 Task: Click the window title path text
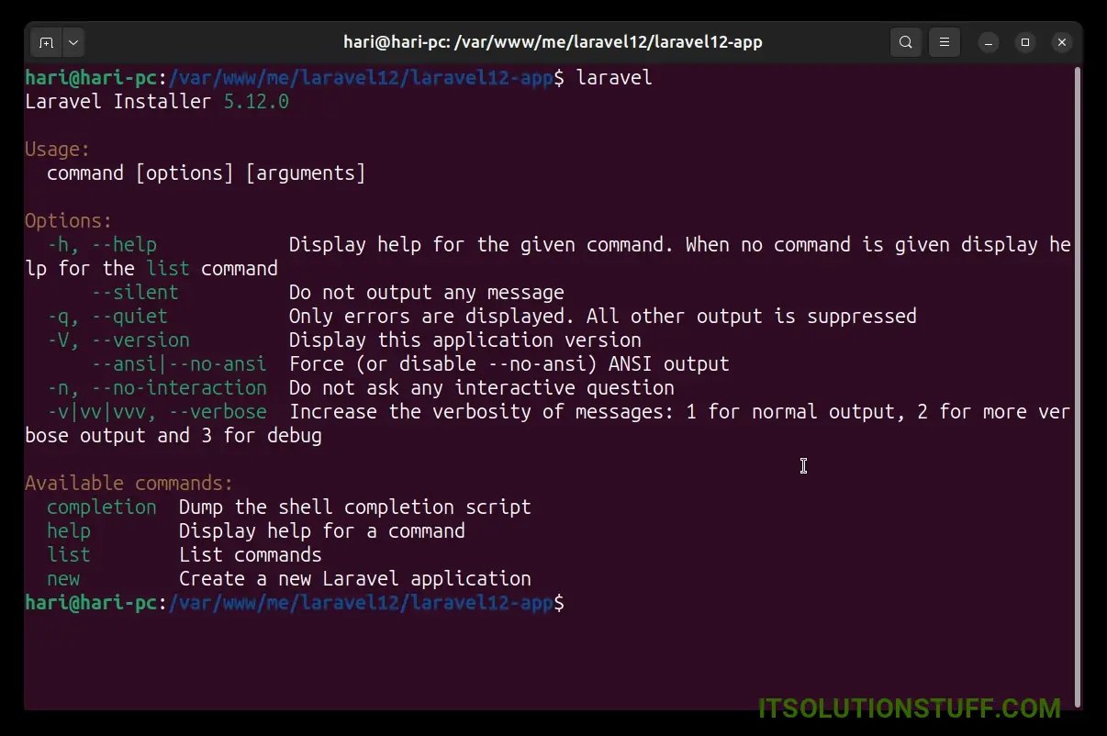coord(553,42)
